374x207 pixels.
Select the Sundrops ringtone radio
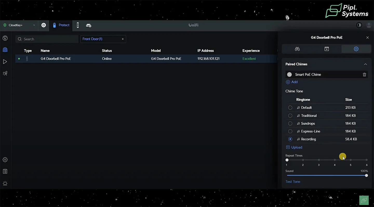[x=290, y=123]
